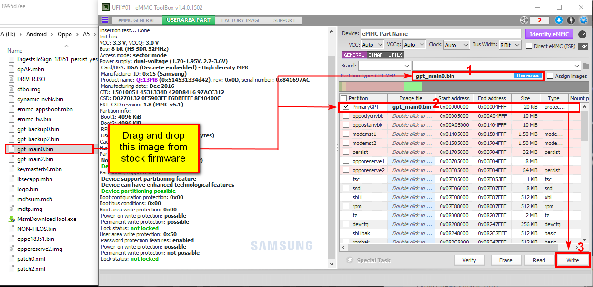Click the black plug connection icon
This screenshot has height=287, width=593.
coord(571,20)
